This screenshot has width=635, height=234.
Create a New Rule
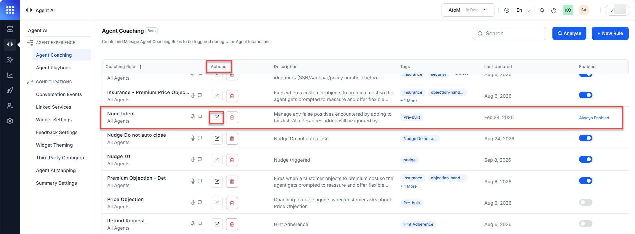click(x=610, y=33)
